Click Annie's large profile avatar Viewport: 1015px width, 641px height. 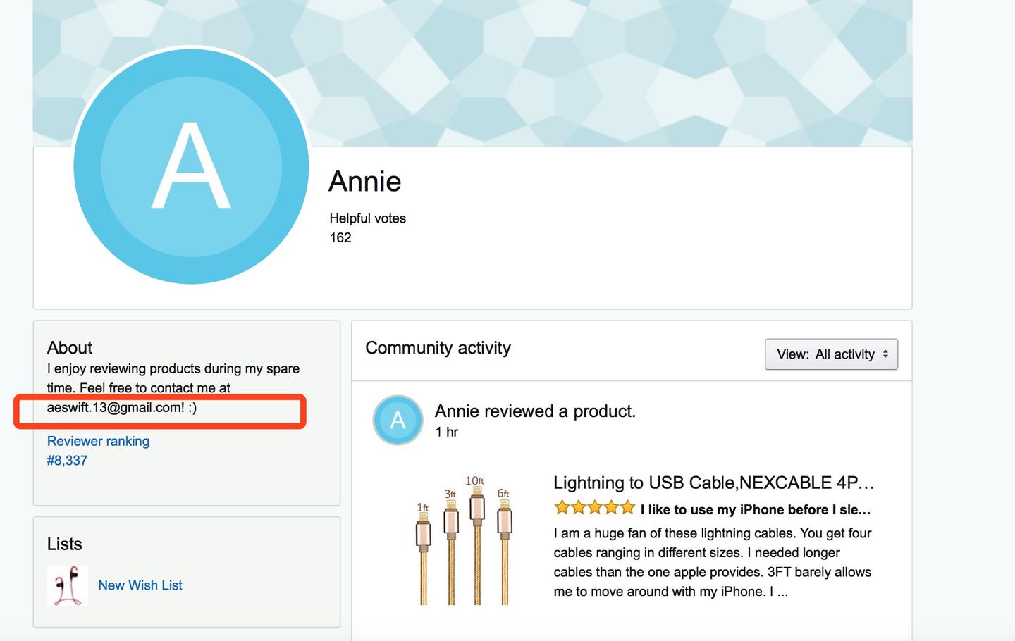coord(191,166)
